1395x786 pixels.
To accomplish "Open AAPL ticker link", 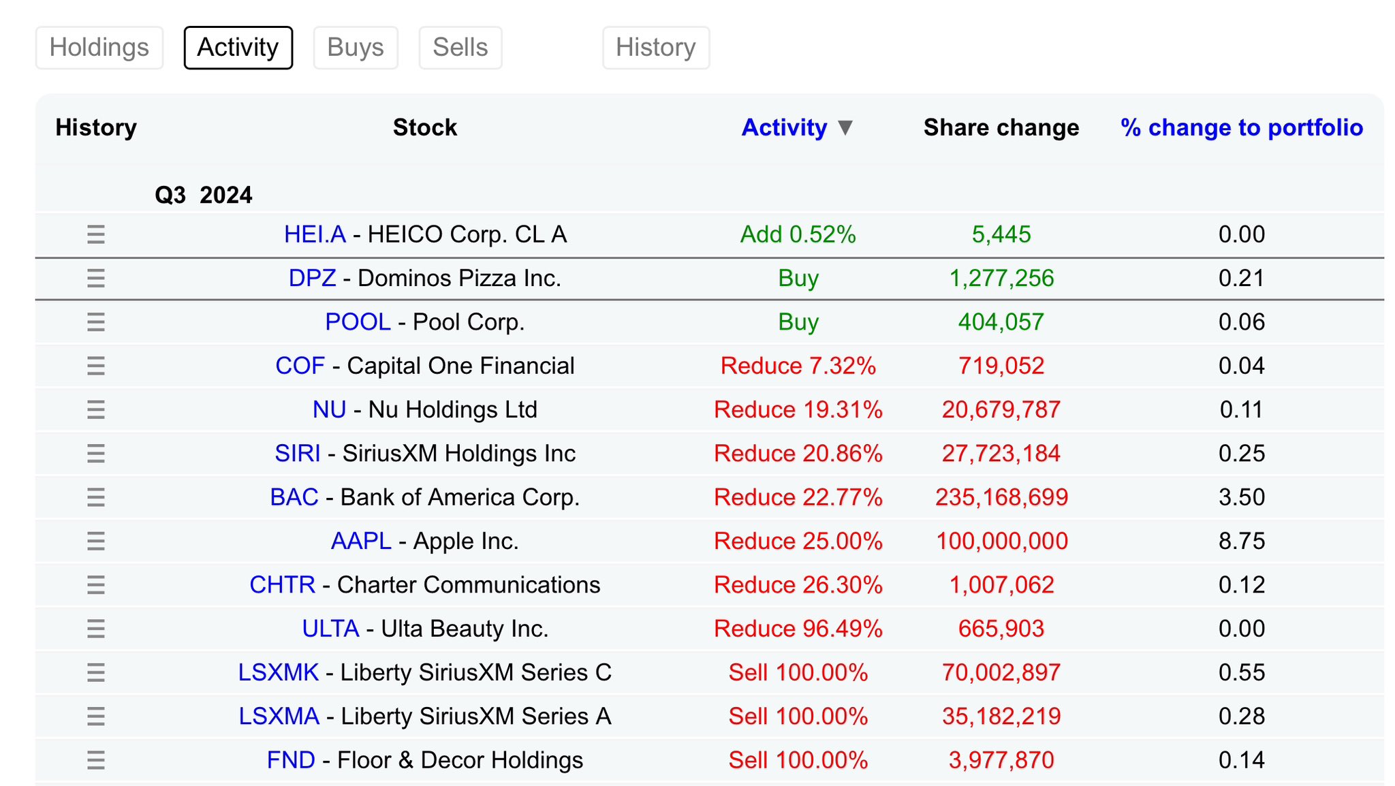I will click(x=361, y=541).
